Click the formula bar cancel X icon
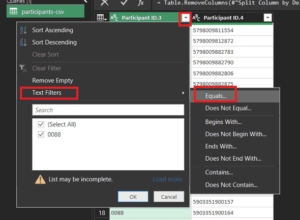The width and height of the screenshot is (300, 220). (105, 3)
